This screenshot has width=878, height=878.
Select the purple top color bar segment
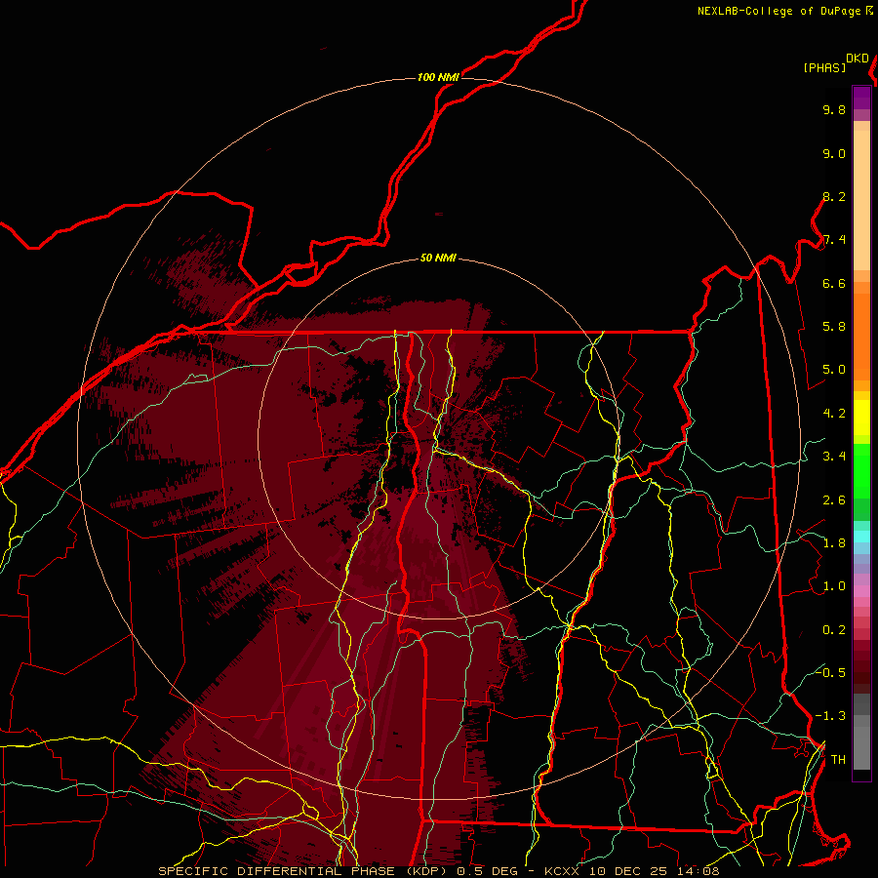[861, 99]
